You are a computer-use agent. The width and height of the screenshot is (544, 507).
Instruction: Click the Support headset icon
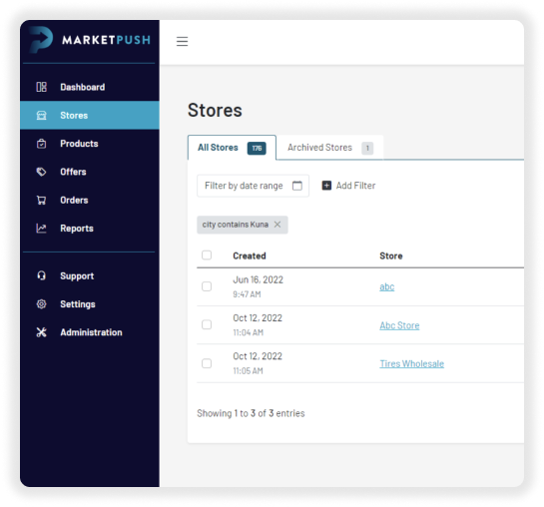tap(41, 275)
